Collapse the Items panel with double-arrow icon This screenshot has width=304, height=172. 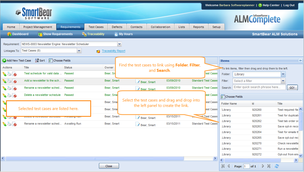pyautogui.click(x=300, y=60)
